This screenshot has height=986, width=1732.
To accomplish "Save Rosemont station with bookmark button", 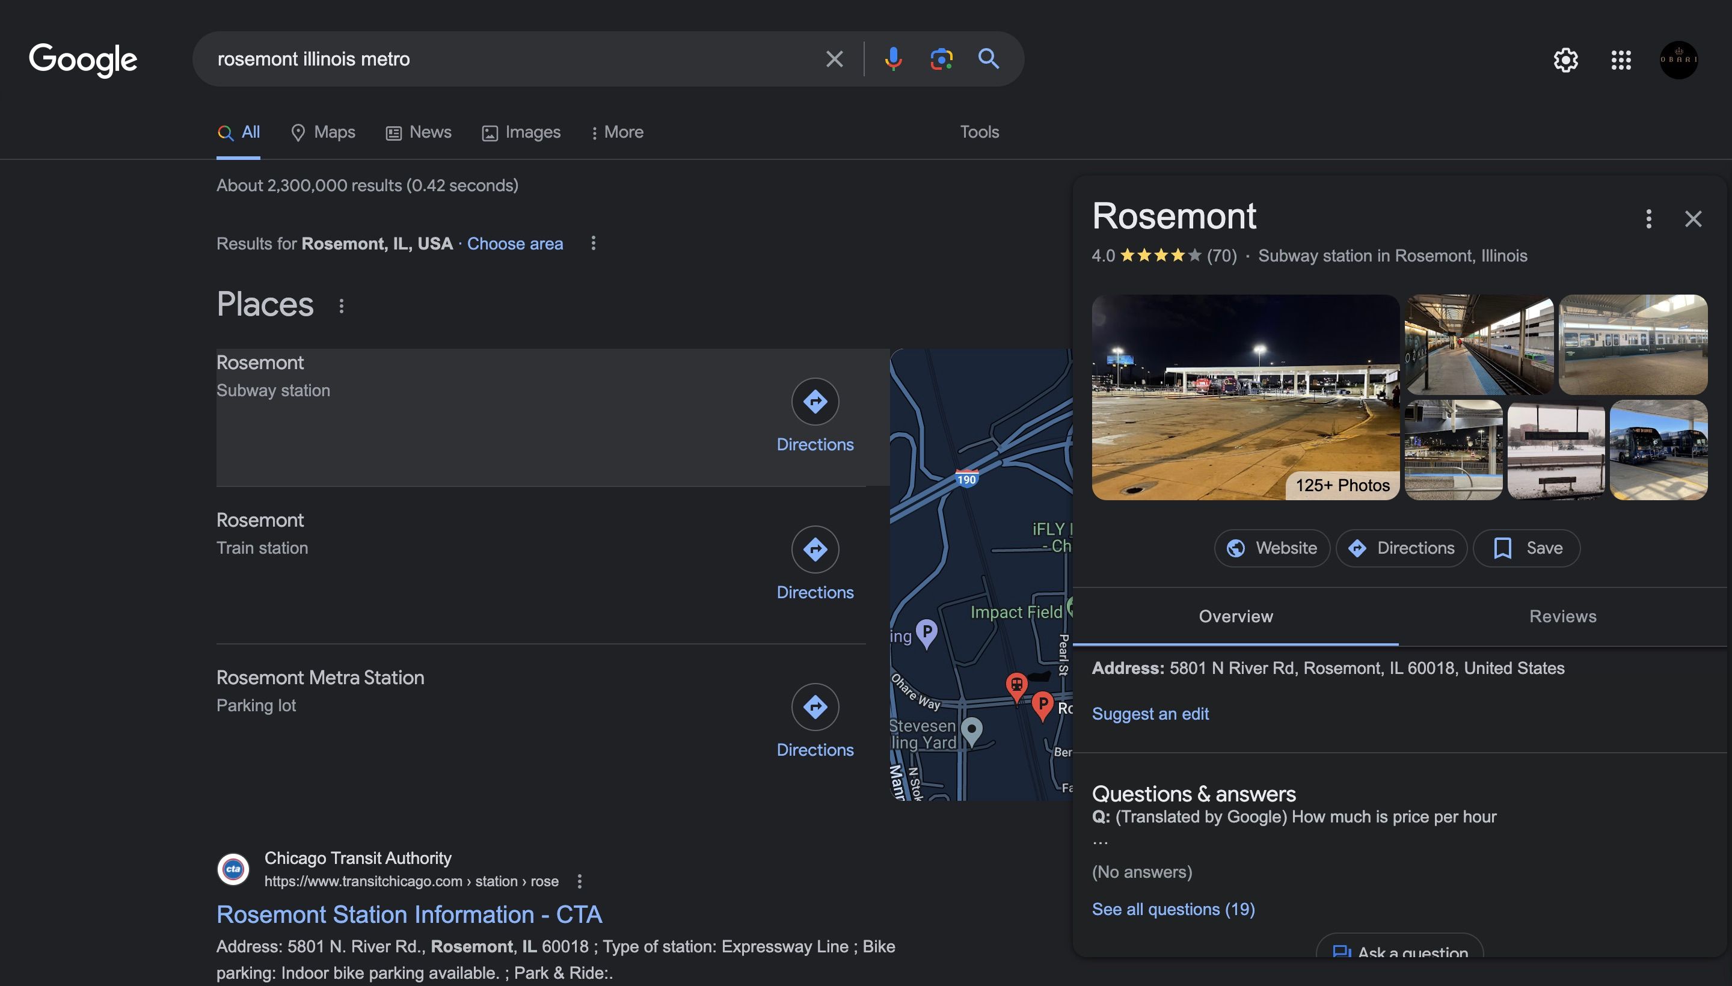I will pyautogui.click(x=1526, y=548).
